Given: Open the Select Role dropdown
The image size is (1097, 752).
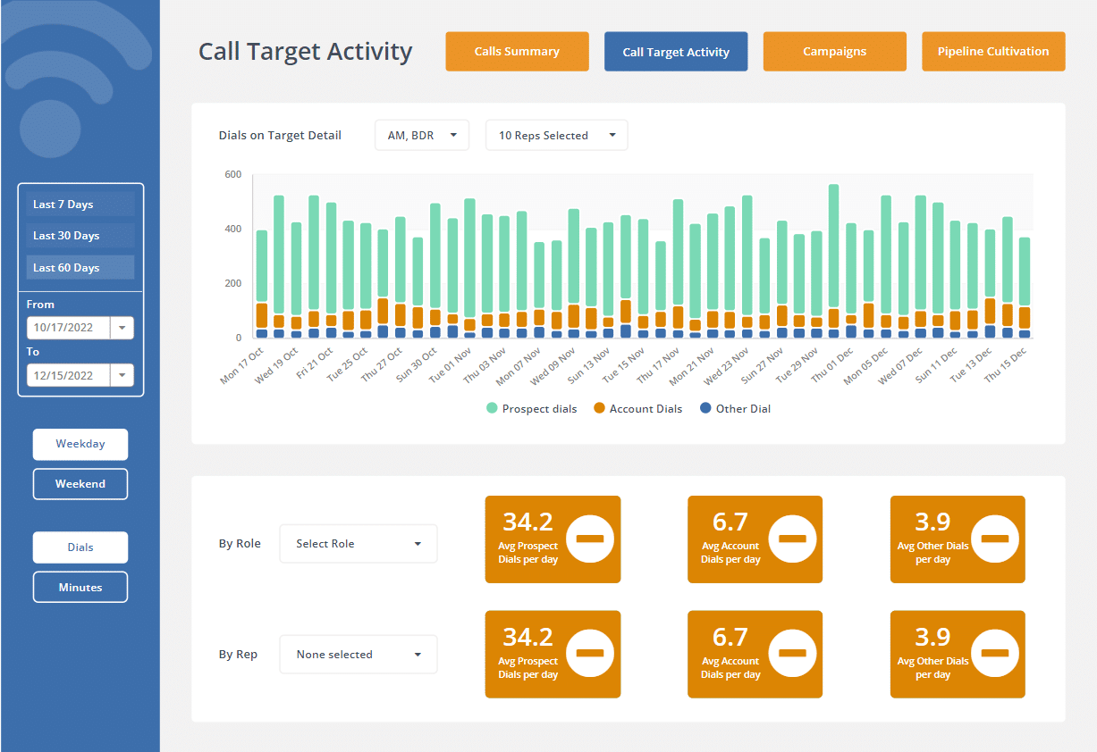Looking at the screenshot, I should tap(358, 543).
